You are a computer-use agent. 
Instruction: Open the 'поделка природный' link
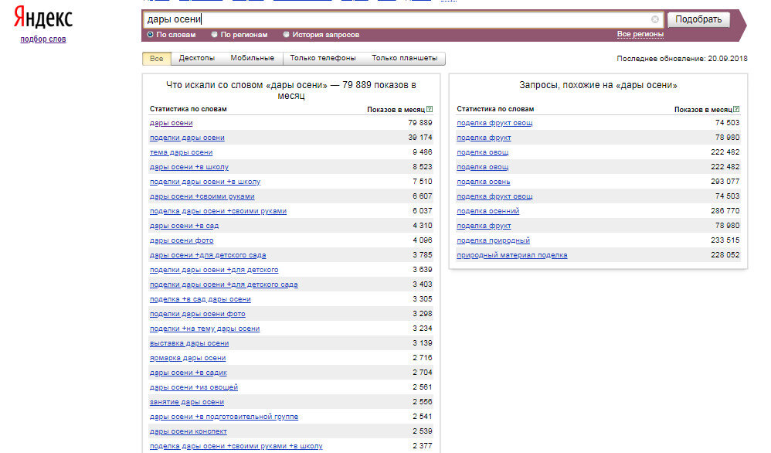point(493,240)
